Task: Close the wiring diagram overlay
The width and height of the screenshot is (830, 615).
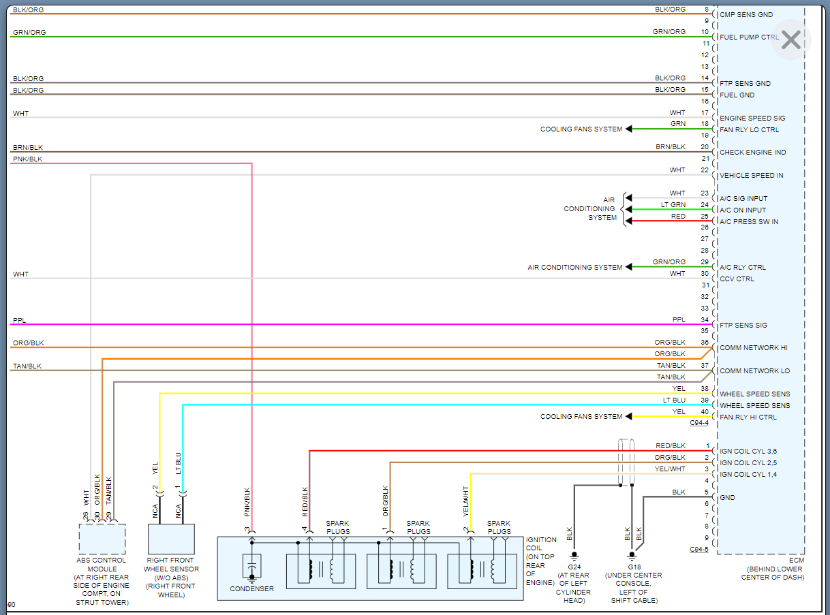Action: 790,40
